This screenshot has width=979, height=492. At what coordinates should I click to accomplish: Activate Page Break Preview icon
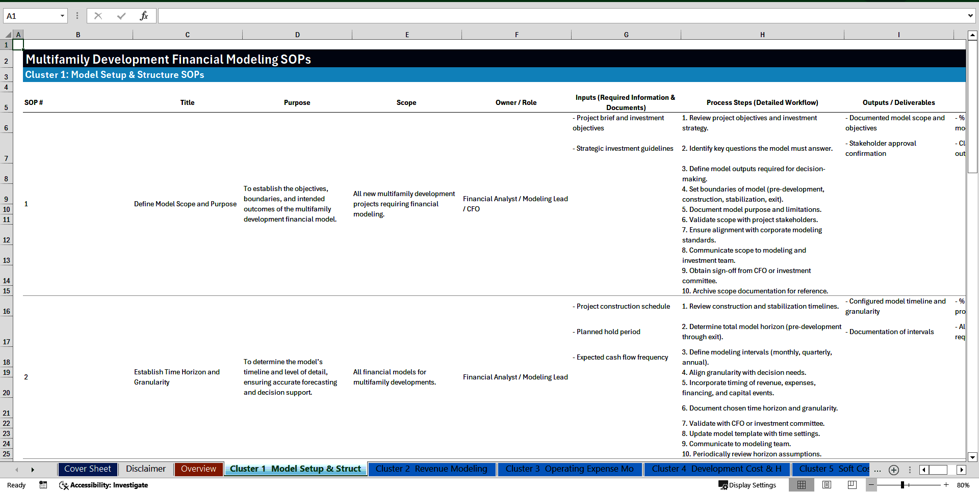[852, 485]
